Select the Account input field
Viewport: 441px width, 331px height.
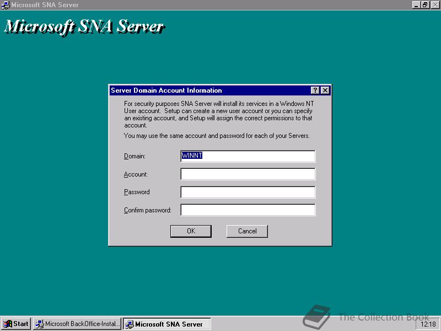(248, 174)
